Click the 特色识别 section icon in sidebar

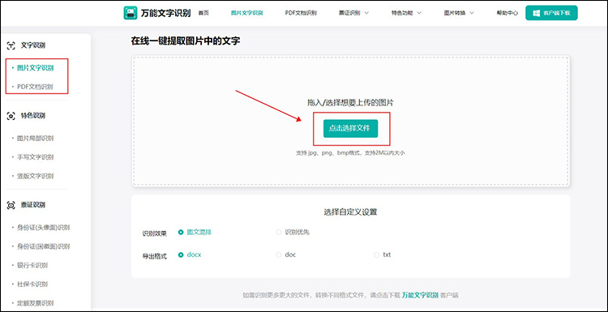11,116
